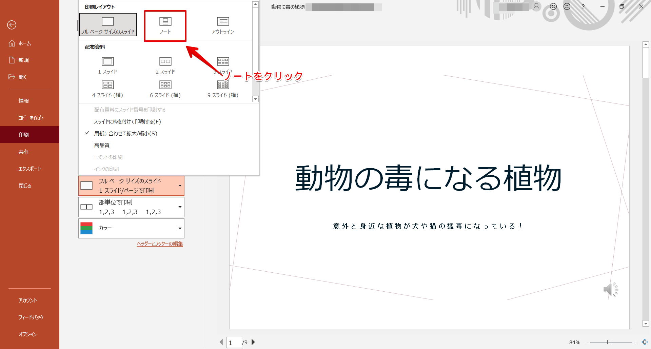Click the color swatch icon beside カラー
The height and width of the screenshot is (349, 651).
[x=86, y=228]
